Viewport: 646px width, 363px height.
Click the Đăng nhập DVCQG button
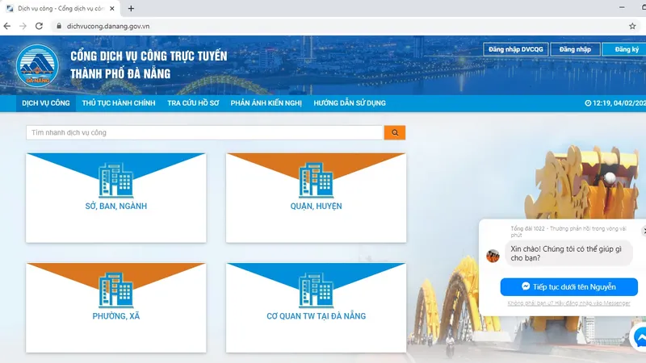tap(515, 49)
